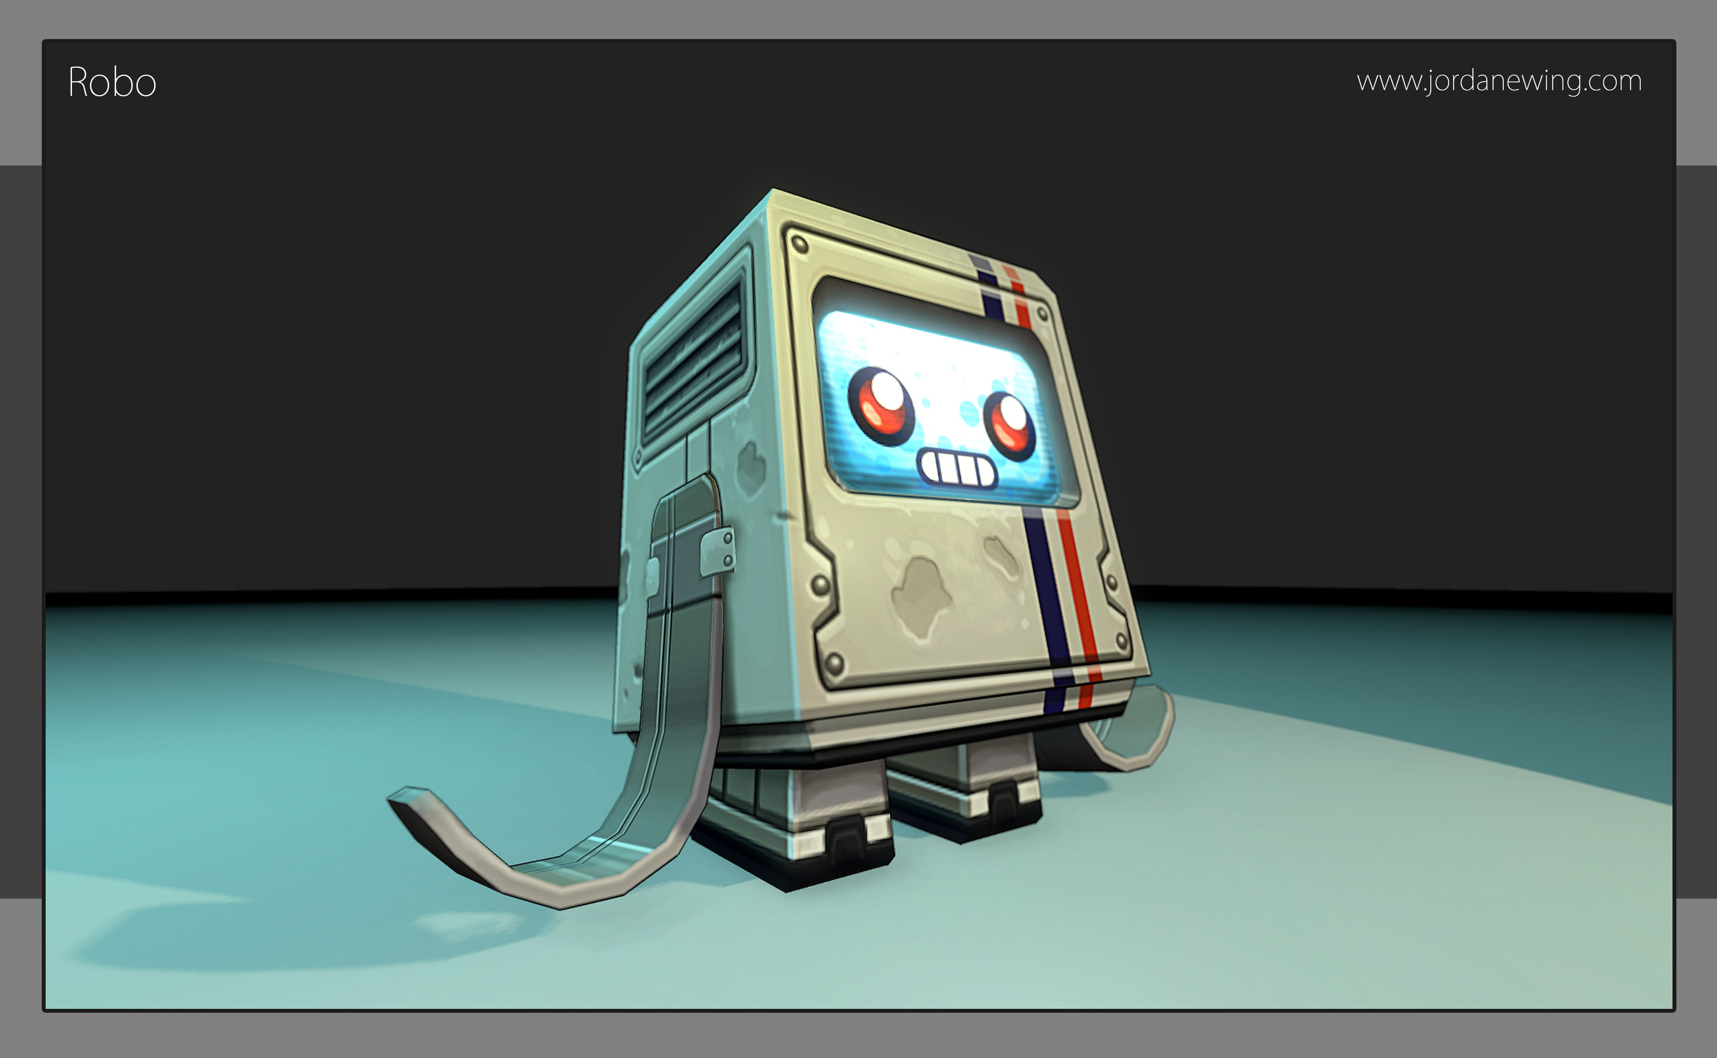
Task: Click the bottom-right screw of front panel
Action: (1121, 640)
